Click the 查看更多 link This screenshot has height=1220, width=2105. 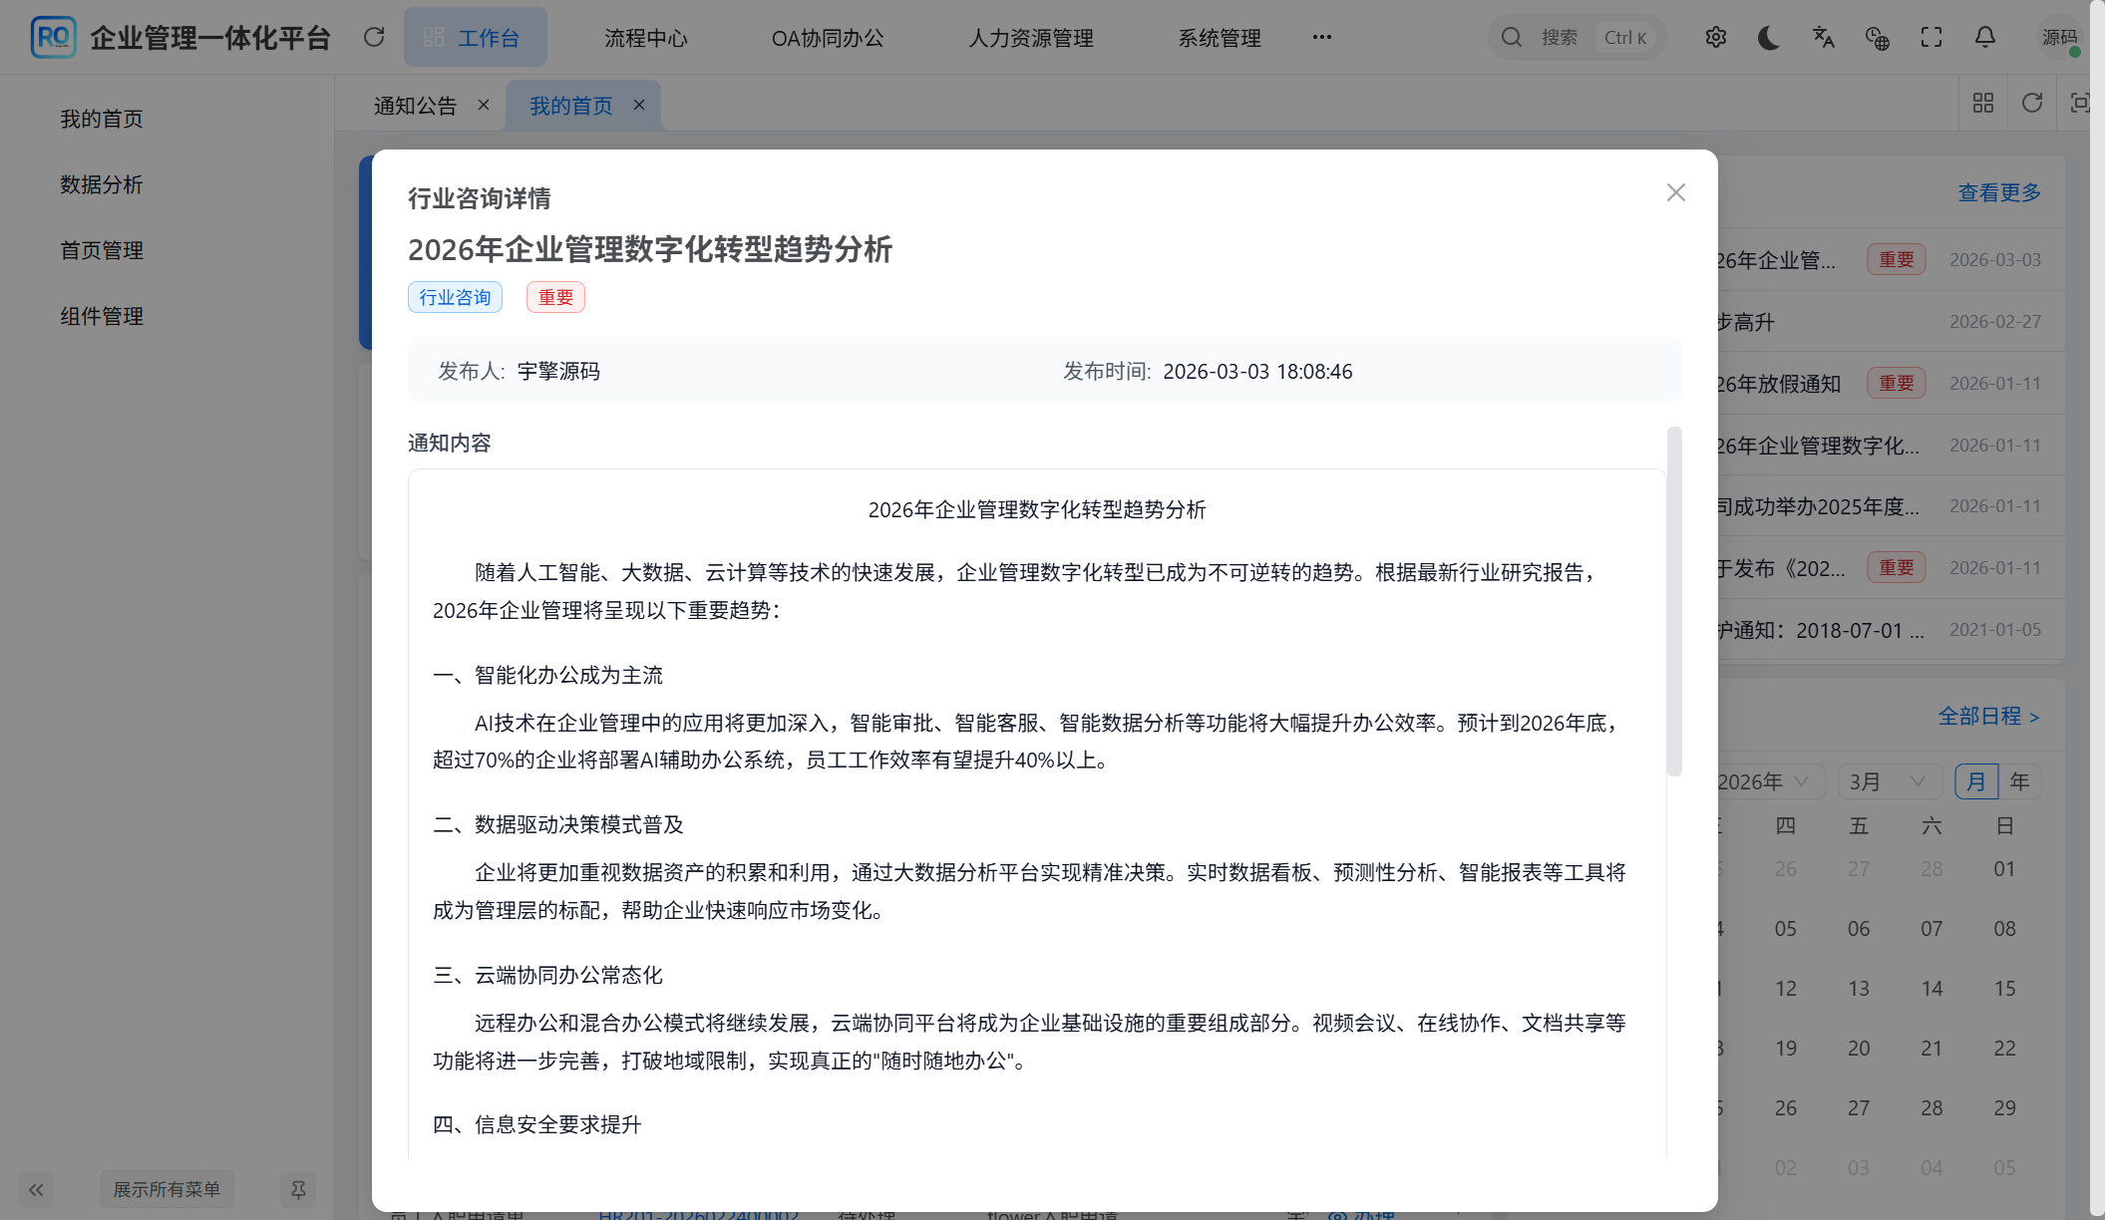tap(1997, 192)
